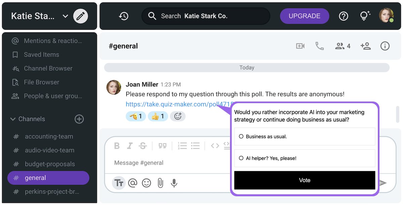
Task: Add a reaction with the emoji-plus button
Action: 178,116
